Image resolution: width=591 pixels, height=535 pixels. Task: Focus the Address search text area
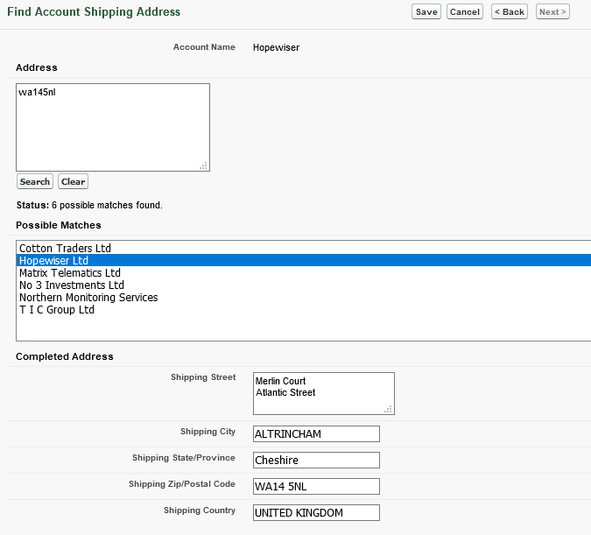click(113, 128)
